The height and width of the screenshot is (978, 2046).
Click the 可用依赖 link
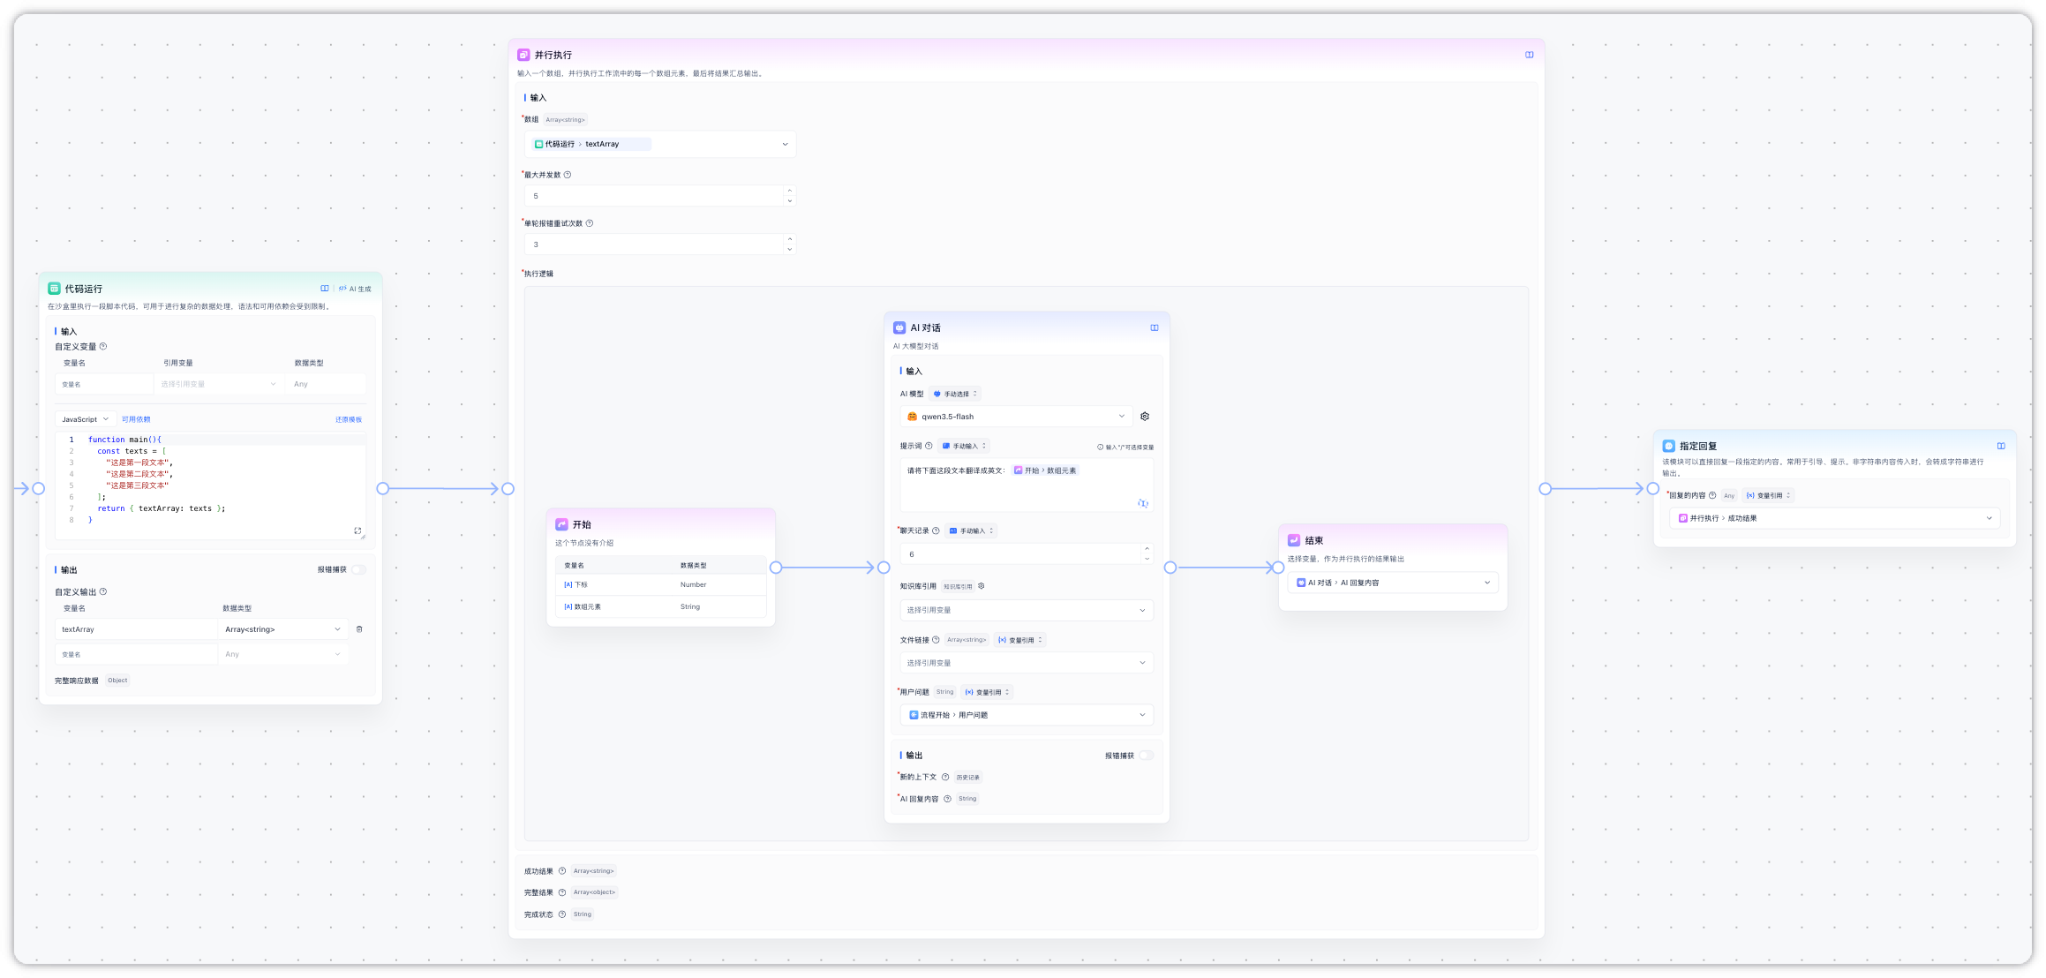click(x=136, y=419)
